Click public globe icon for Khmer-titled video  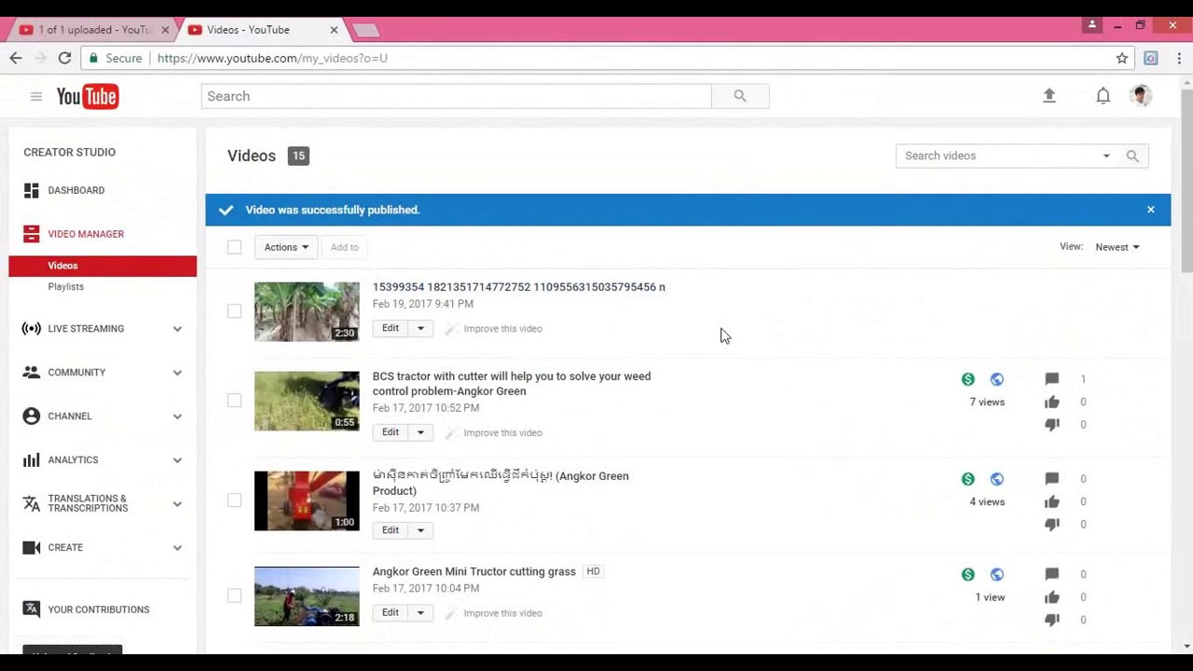(997, 479)
